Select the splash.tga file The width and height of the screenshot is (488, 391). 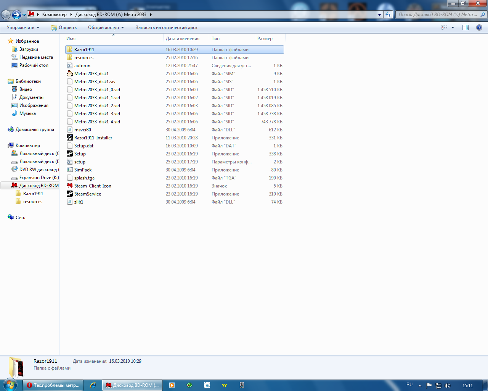pos(84,178)
